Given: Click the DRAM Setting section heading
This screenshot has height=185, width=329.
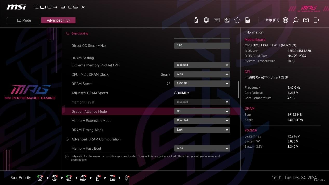Looking at the screenshot, I should coord(83,58).
